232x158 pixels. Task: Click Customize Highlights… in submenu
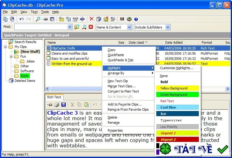(x=177, y=68)
